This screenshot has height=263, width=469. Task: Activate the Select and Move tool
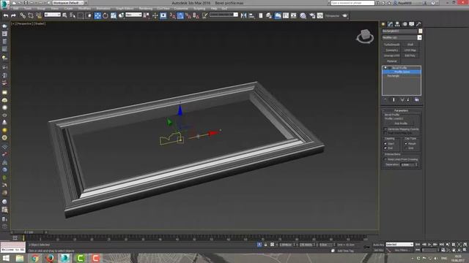pos(97,15)
